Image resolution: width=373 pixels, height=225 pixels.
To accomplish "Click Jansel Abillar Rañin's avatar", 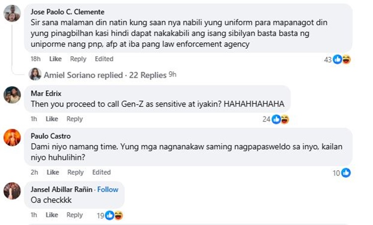I will (x=11, y=190).
